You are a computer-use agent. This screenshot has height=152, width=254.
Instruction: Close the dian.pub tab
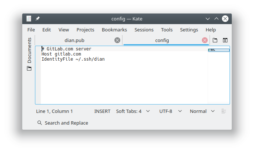[117, 40]
